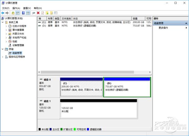Click the 性能 tree item
The height and width of the screenshot is (136, 189).
pos(14,41)
